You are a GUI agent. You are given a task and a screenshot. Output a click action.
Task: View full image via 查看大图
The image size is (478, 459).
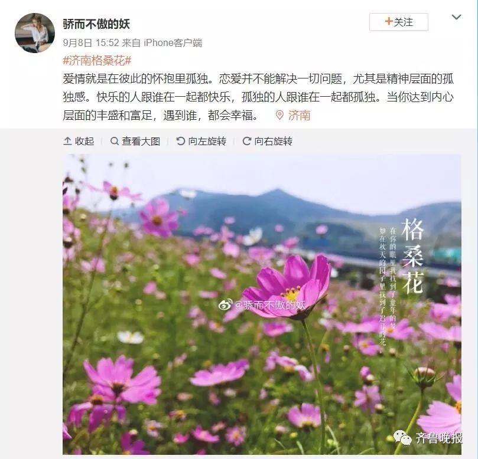[135, 141]
